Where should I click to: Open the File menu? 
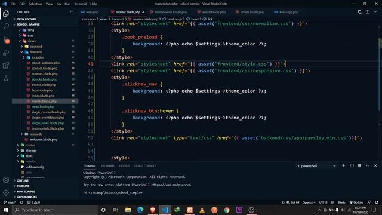tap(13, 4)
